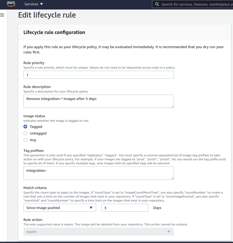
Task: Grab the Rule description resize handle
Action: coord(172,106)
